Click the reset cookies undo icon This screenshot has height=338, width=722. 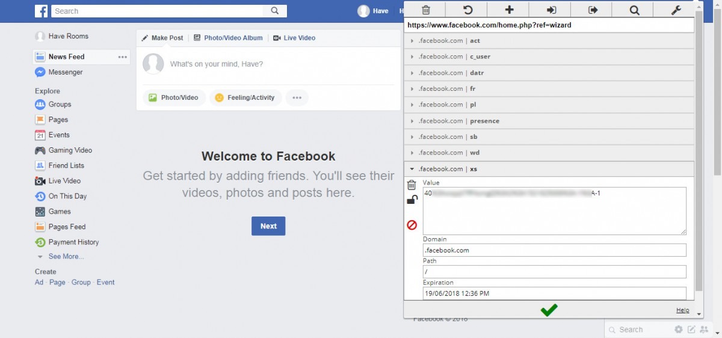(467, 10)
